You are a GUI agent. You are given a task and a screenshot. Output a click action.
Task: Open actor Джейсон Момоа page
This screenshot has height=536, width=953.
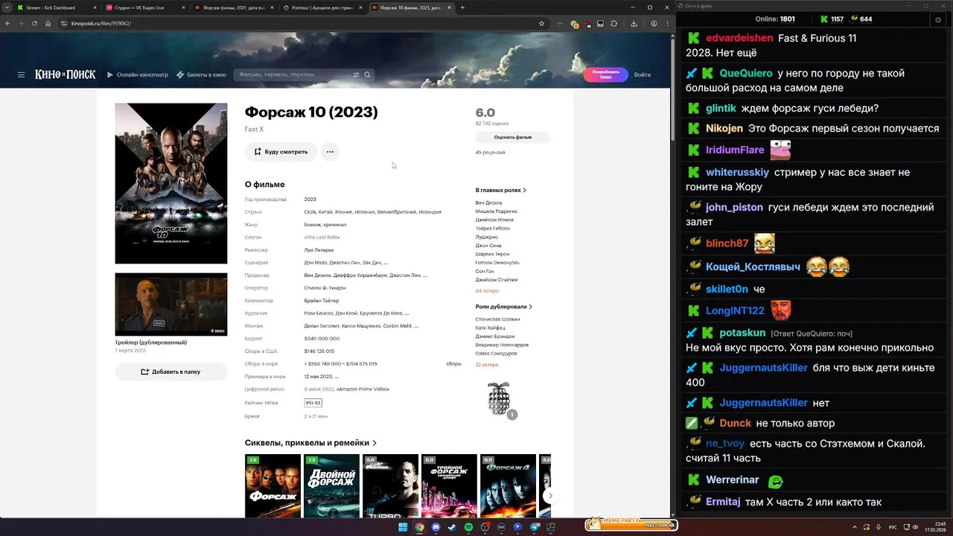(494, 220)
